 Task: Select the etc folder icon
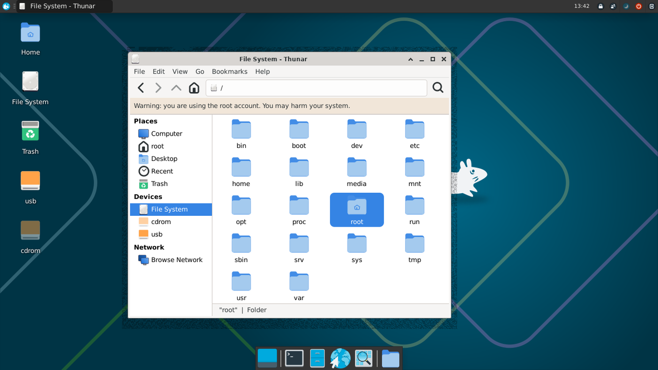pos(415,129)
